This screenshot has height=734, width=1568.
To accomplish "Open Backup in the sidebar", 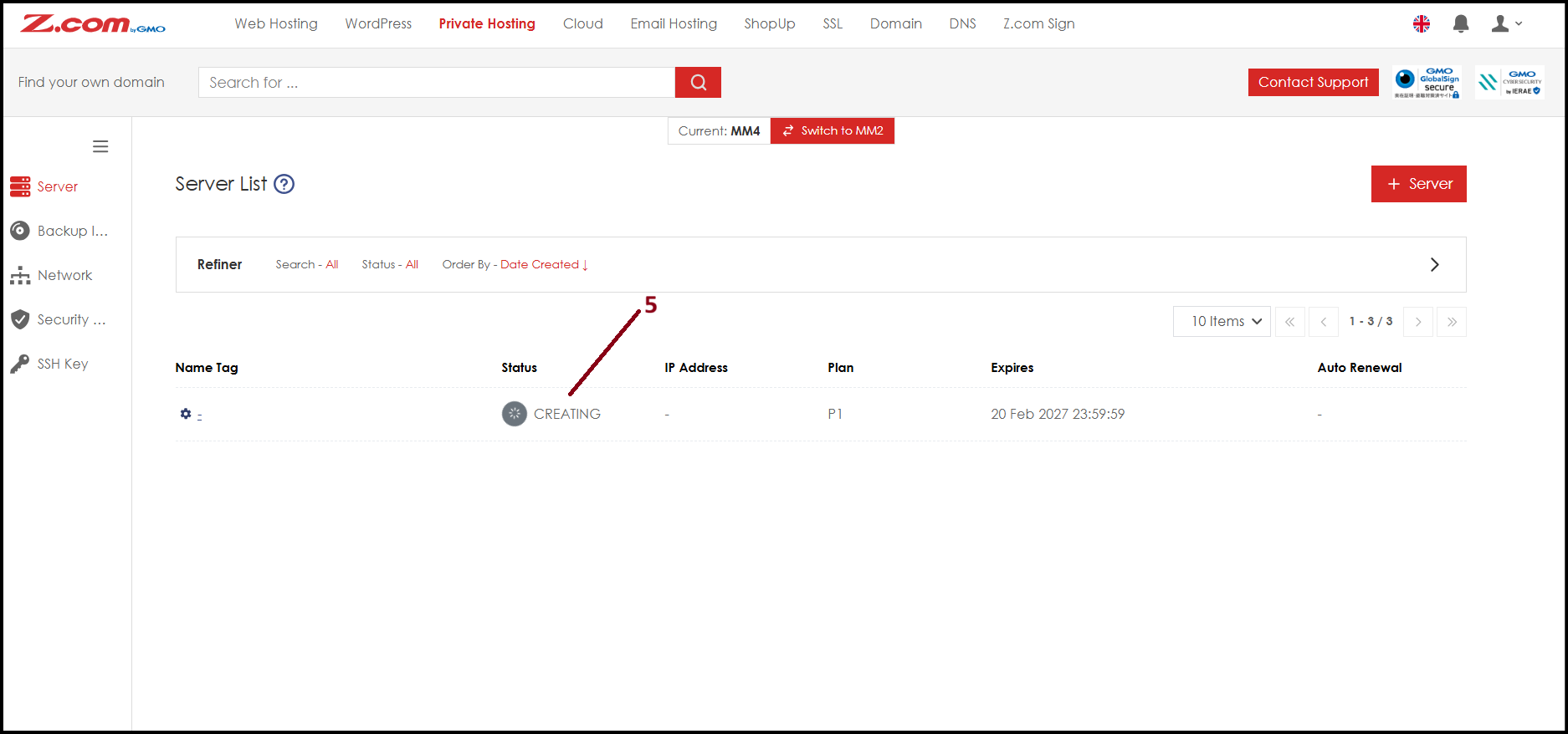I will point(59,231).
